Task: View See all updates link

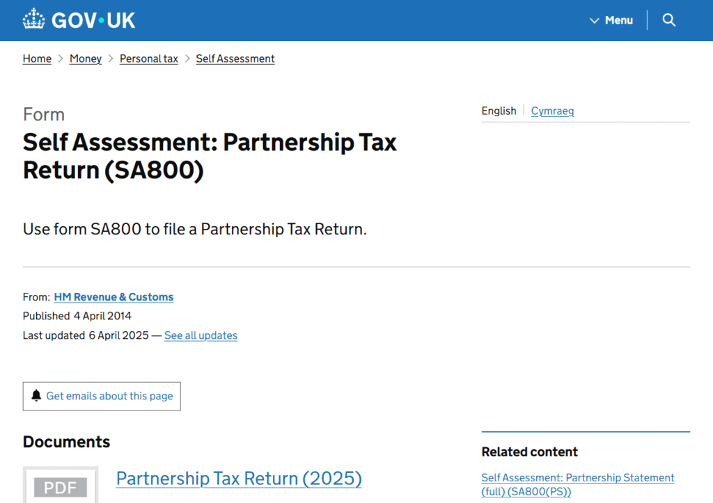Action: [x=201, y=335]
